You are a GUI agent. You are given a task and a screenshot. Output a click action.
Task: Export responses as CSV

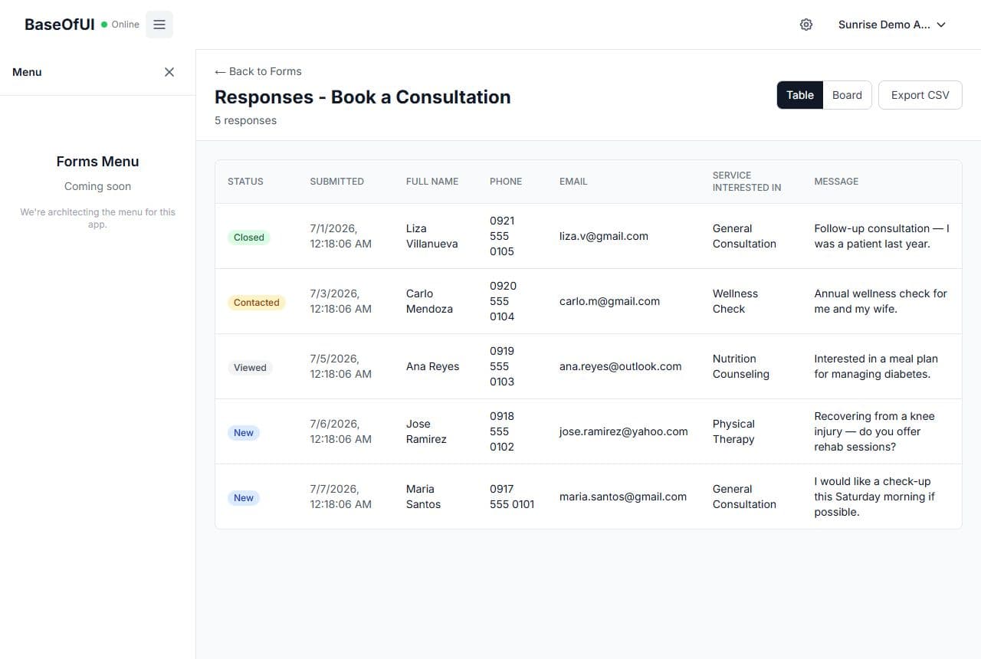tap(920, 95)
